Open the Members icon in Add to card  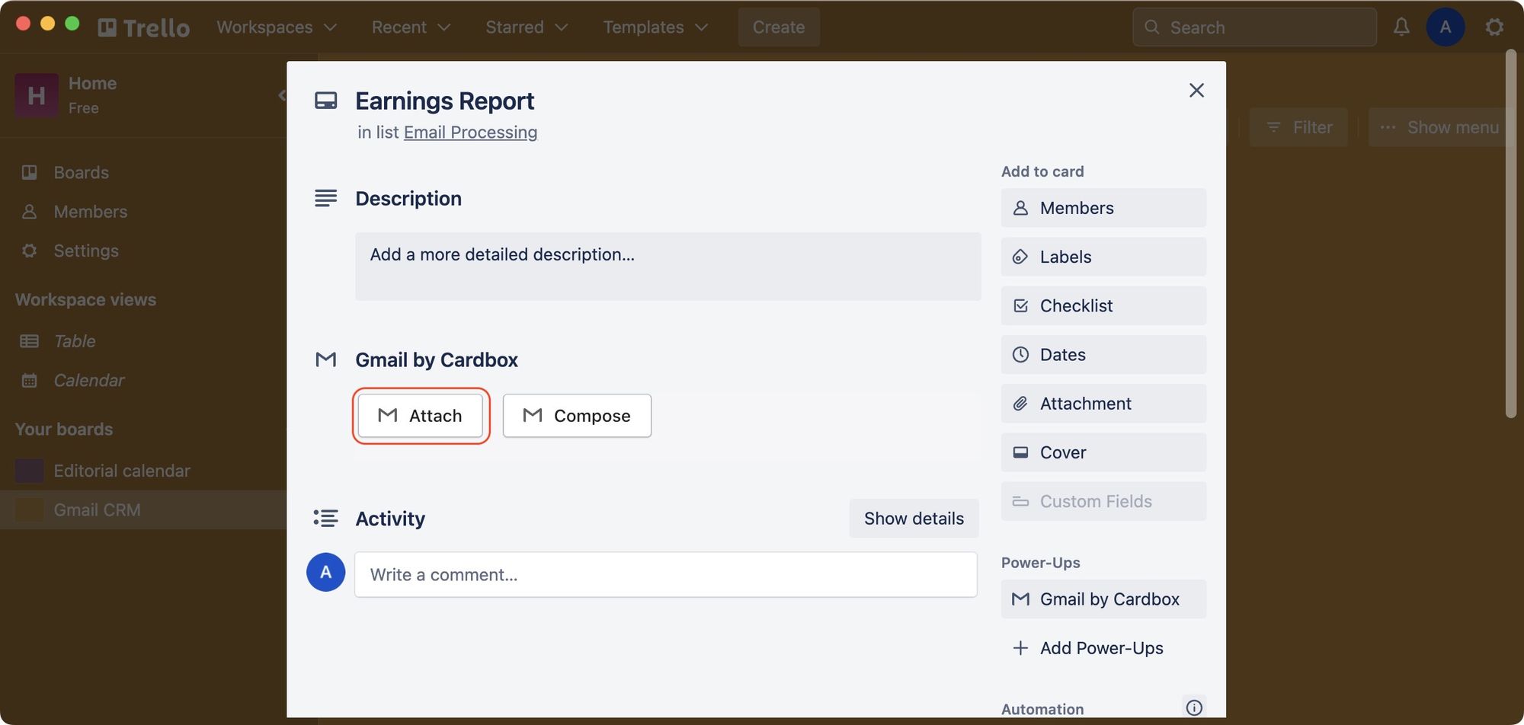pyautogui.click(x=1021, y=207)
